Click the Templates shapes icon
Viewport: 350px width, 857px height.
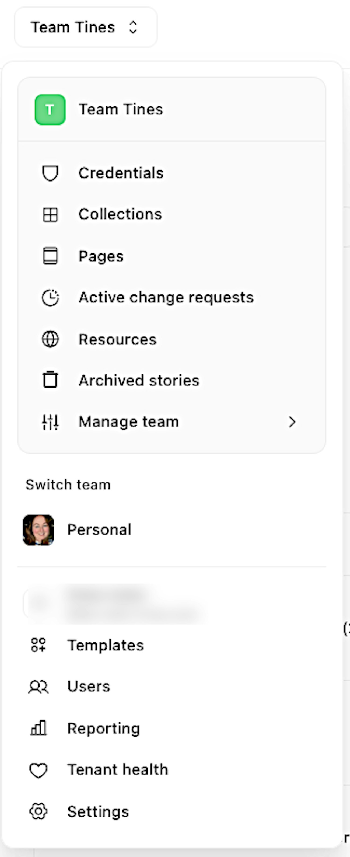(38, 645)
